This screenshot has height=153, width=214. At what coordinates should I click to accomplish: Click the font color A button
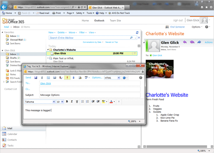(x=111, y=102)
